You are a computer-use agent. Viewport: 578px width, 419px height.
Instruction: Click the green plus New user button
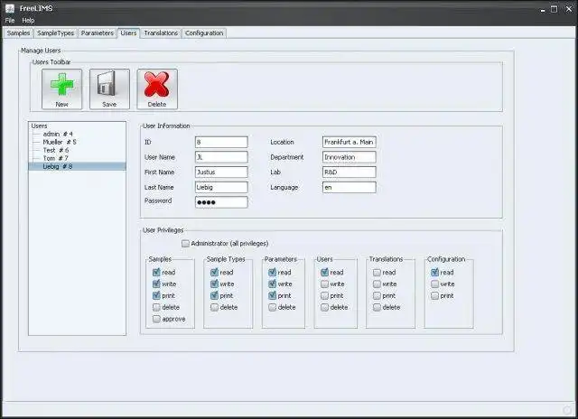[62, 89]
